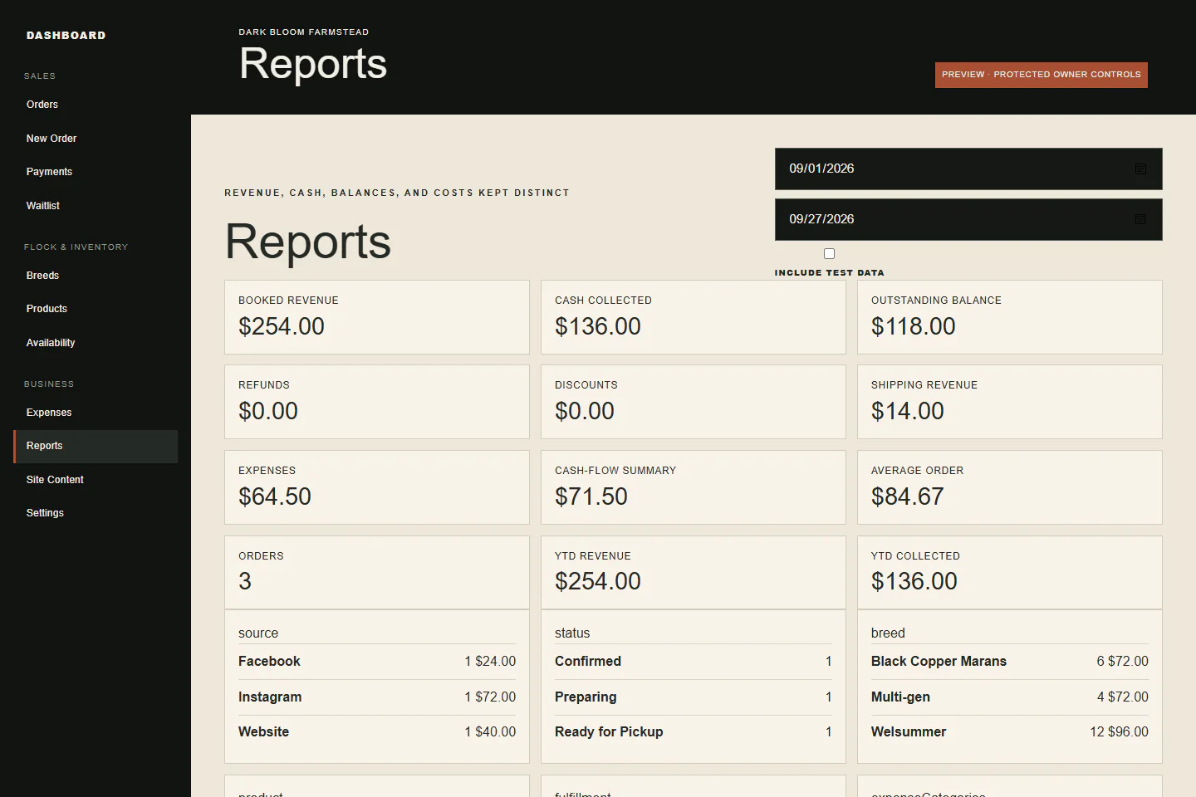The width and height of the screenshot is (1196, 797).
Task: Open calendar picker icon for 09/27/2026 date
Action: (1140, 219)
